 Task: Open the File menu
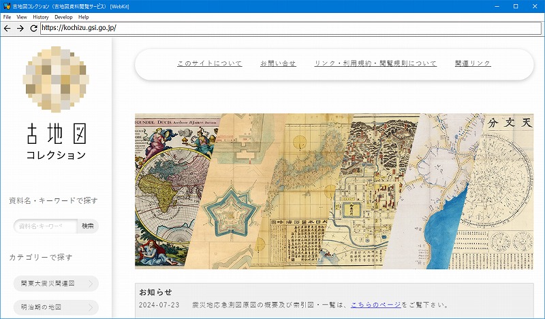7,17
